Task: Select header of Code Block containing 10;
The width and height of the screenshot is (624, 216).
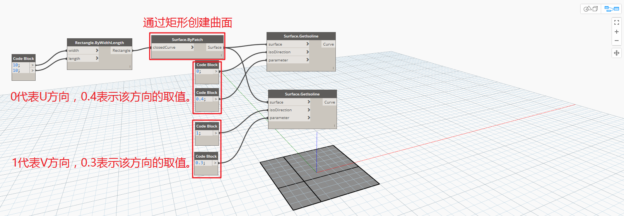Action: click(24, 58)
